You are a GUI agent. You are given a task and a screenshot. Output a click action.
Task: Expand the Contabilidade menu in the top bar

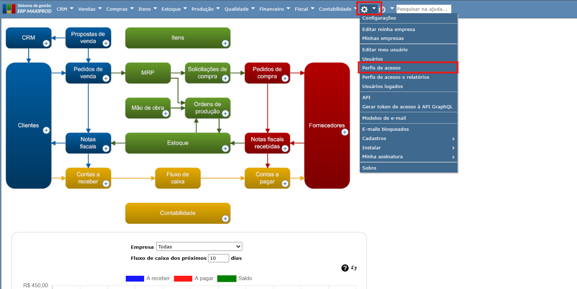click(338, 9)
